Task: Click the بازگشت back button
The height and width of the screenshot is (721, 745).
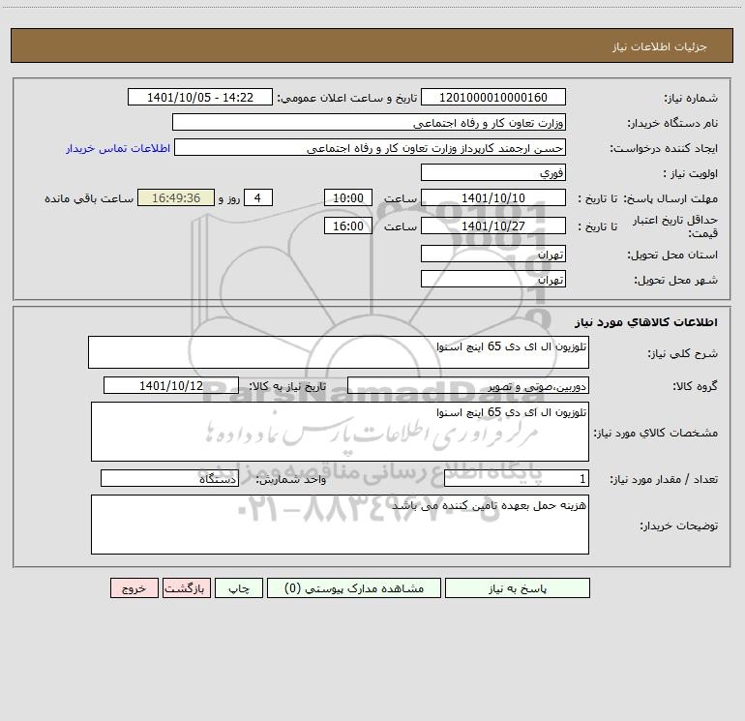Action: click(186, 587)
